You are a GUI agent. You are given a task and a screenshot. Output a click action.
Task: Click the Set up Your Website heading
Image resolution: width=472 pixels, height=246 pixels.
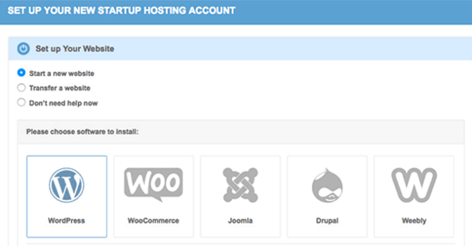pyautogui.click(x=75, y=49)
